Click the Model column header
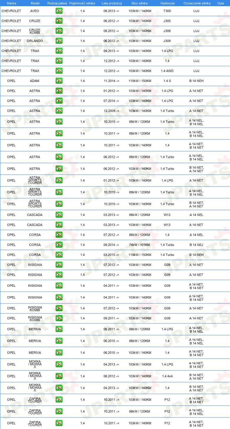 (35, 3)
